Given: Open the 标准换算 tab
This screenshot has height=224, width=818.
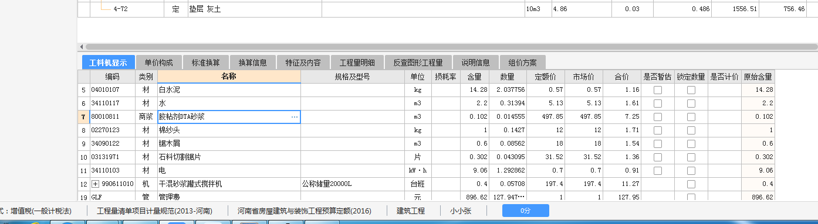Looking at the screenshot, I should click(205, 63).
